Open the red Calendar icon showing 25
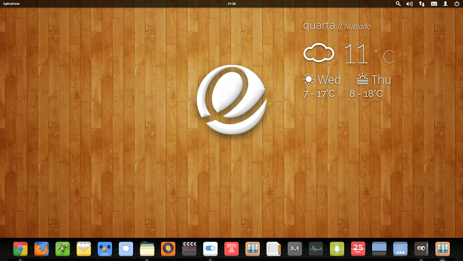Screen dimensions: 463x261 (358, 249)
